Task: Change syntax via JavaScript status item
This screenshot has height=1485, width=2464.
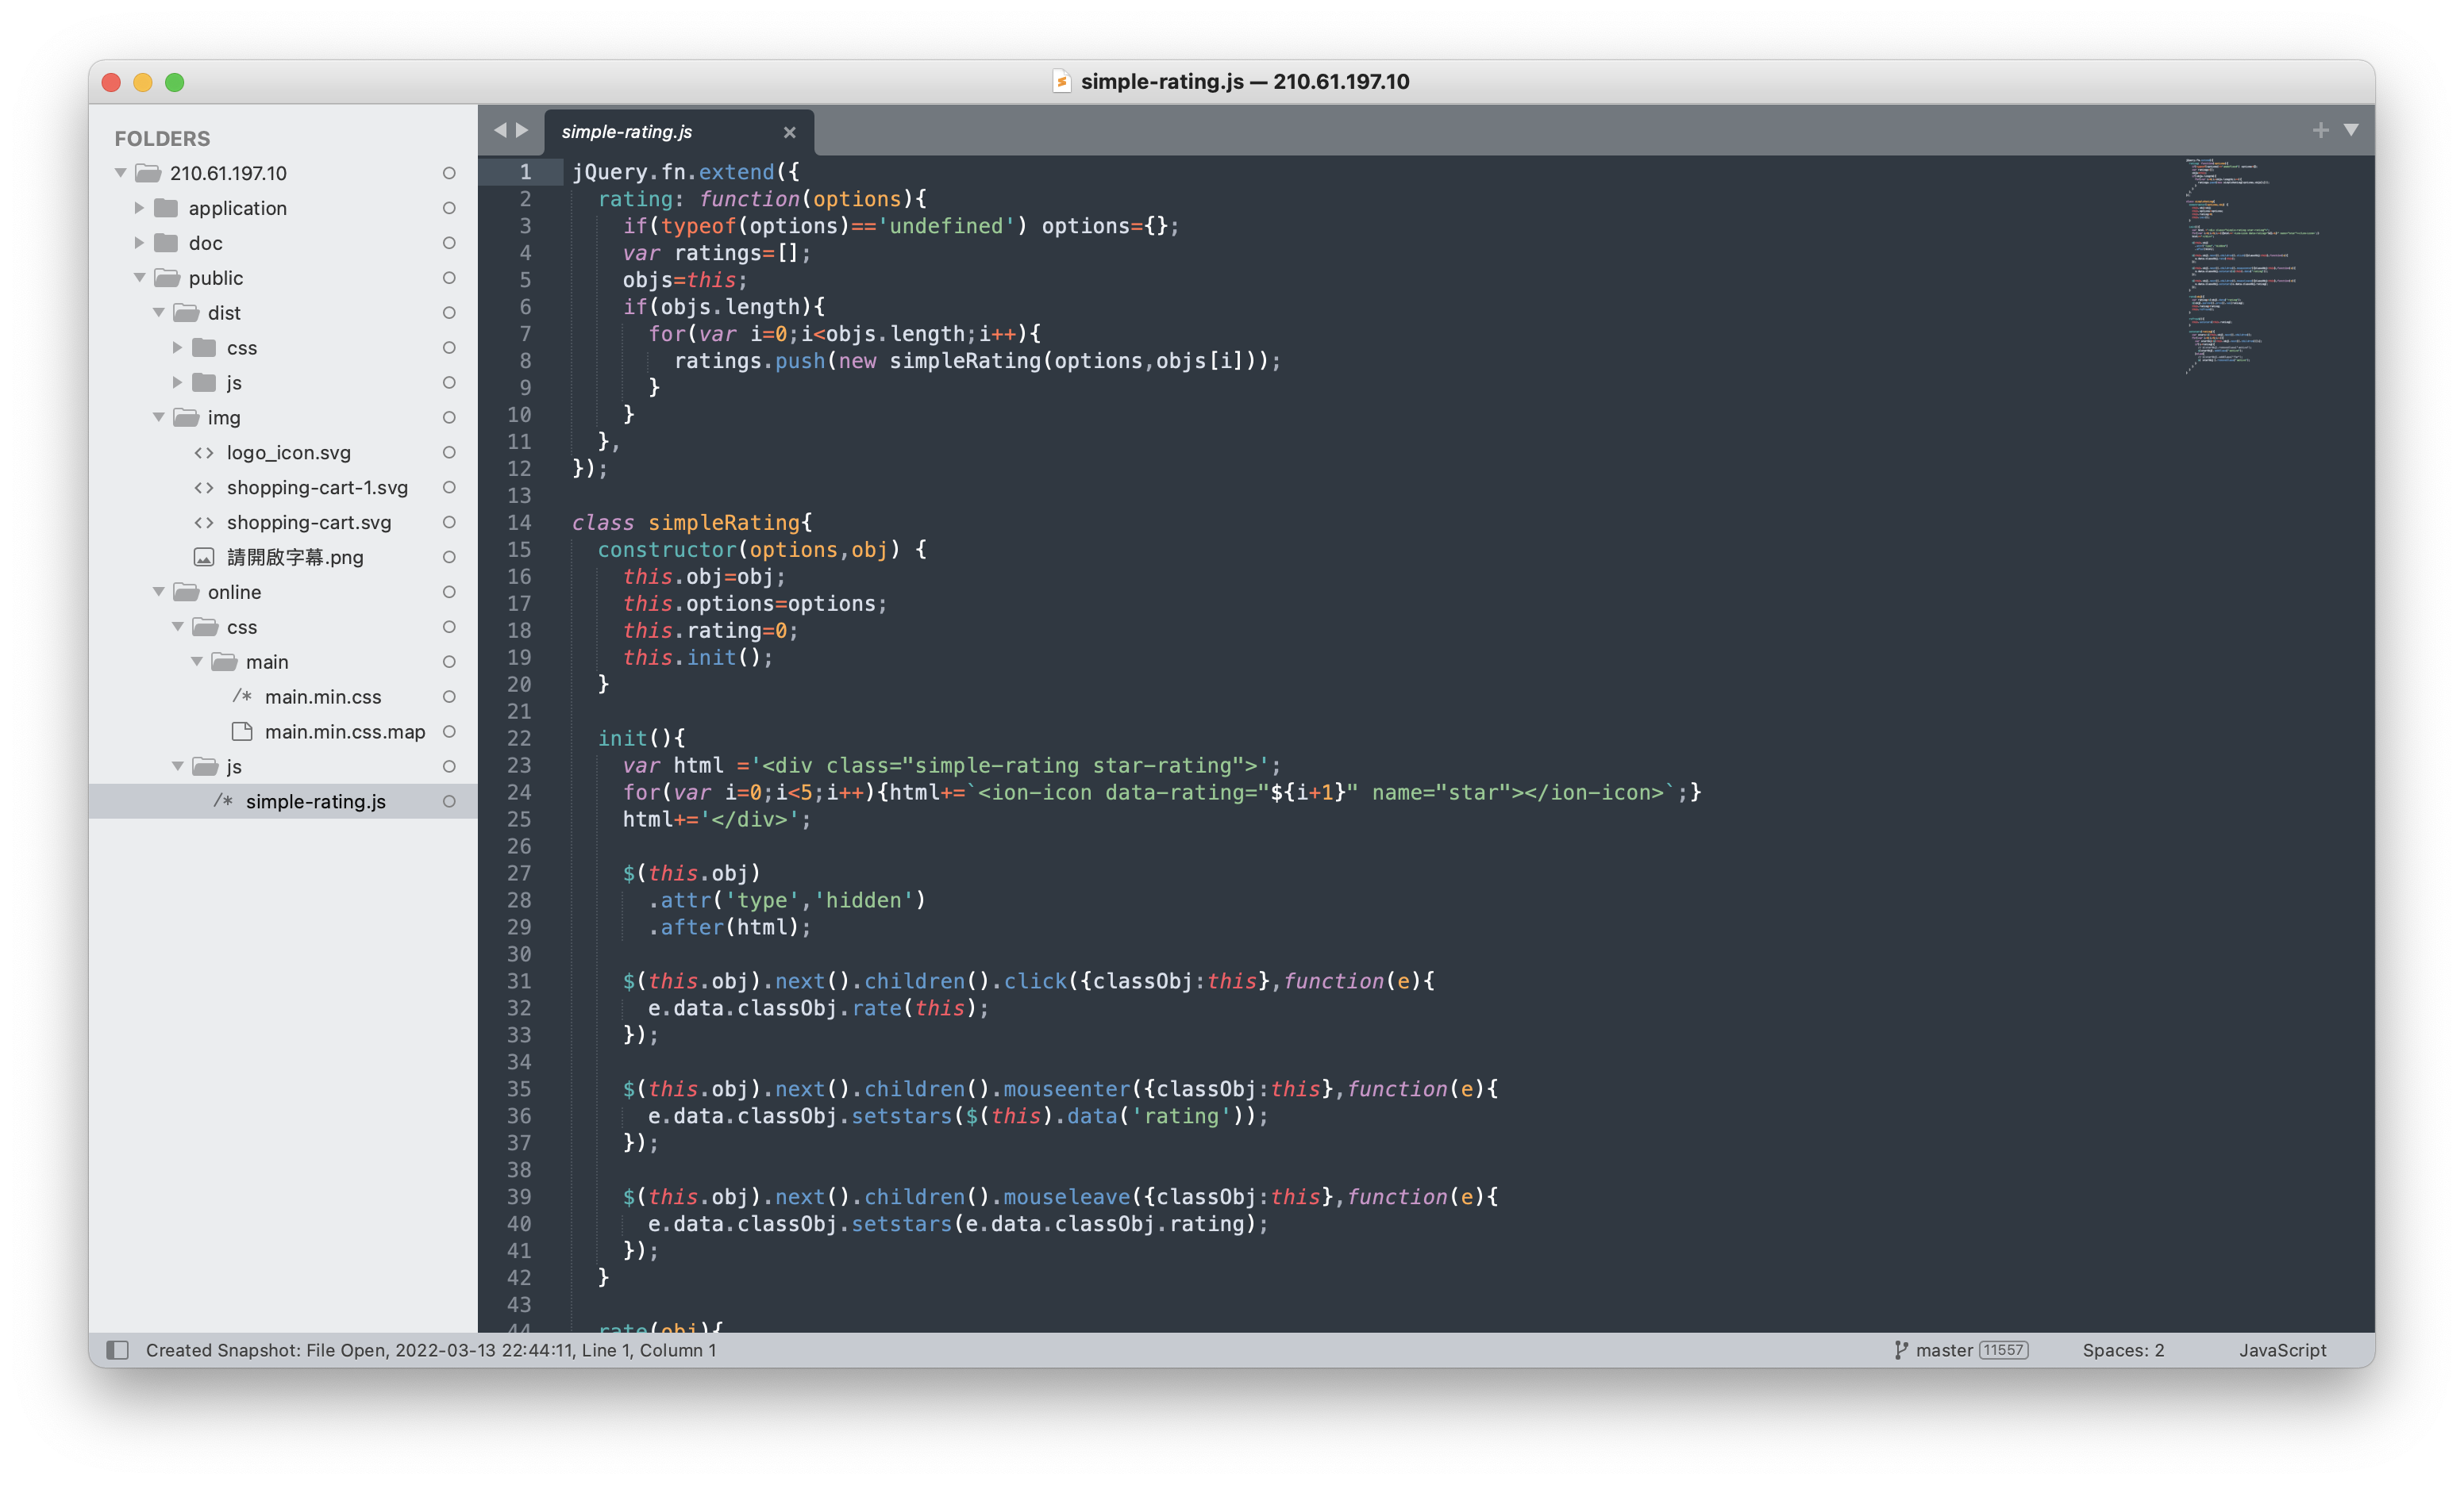Action: coord(2282,1350)
